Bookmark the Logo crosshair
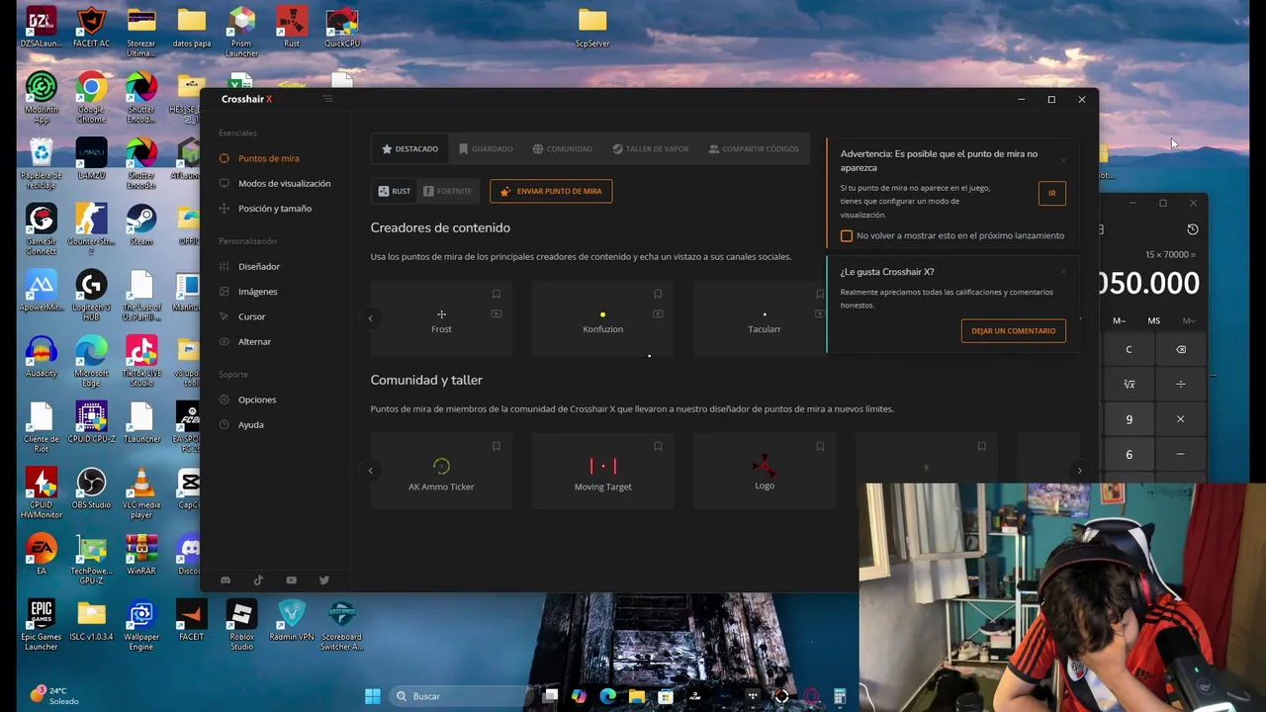 (x=820, y=446)
